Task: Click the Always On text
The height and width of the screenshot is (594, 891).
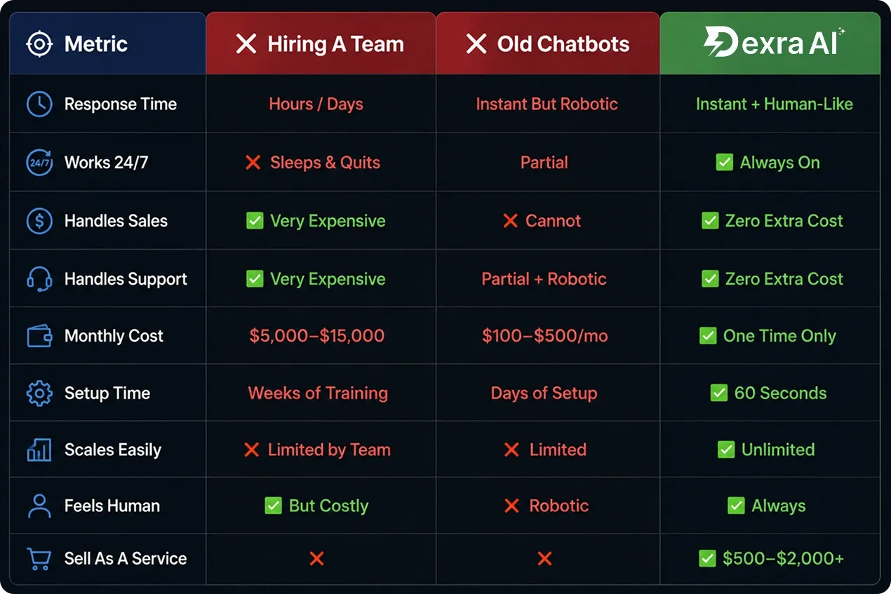Action: coord(780,163)
